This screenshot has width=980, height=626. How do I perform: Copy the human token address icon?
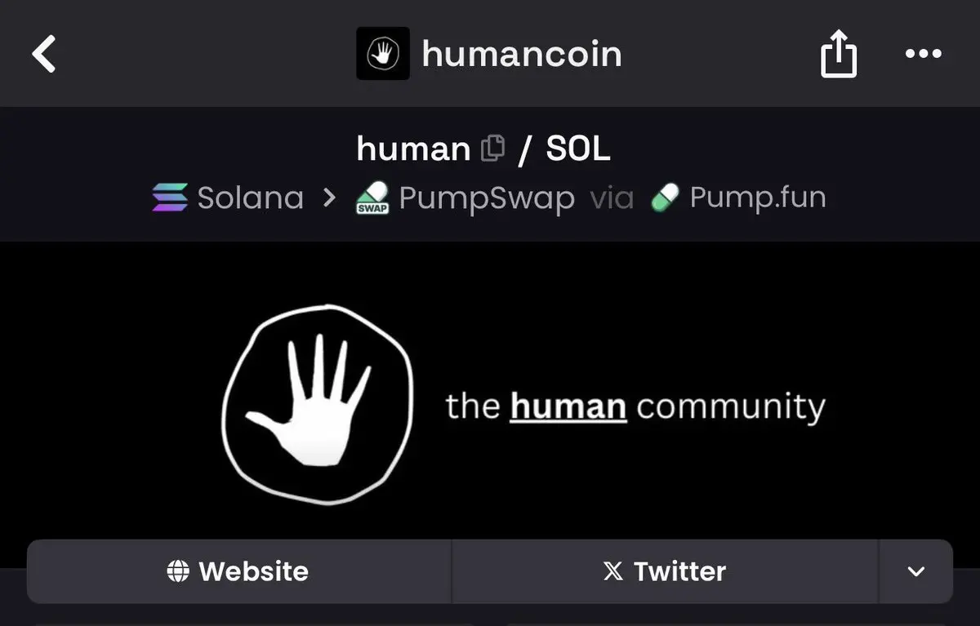(492, 149)
